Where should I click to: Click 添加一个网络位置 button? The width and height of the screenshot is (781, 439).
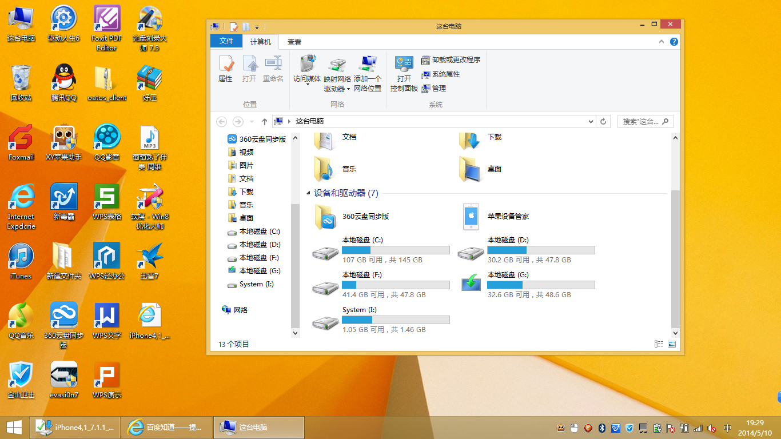(x=368, y=74)
